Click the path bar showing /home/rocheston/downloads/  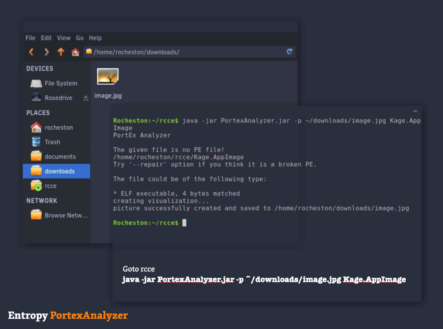coord(185,52)
